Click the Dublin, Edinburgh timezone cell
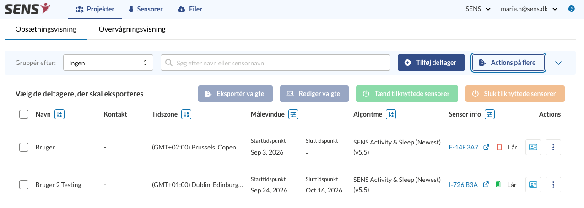Screen dimensions: 584x208 (x=197, y=185)
